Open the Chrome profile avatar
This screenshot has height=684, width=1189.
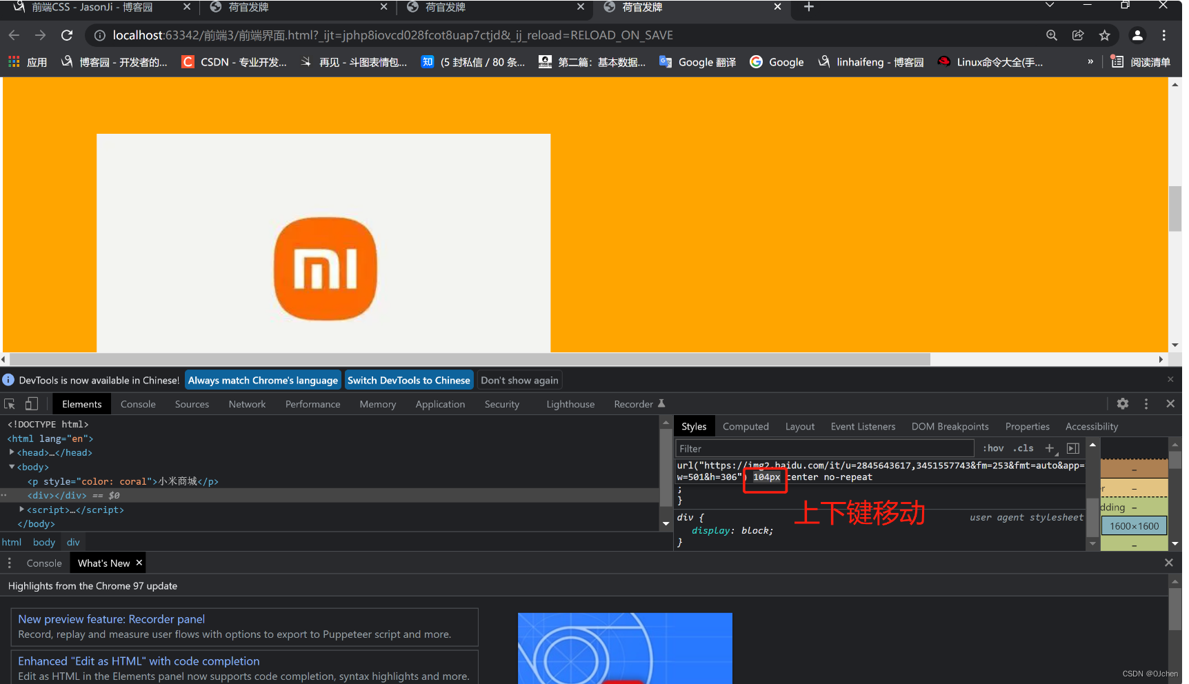[x=1137, y=35]
